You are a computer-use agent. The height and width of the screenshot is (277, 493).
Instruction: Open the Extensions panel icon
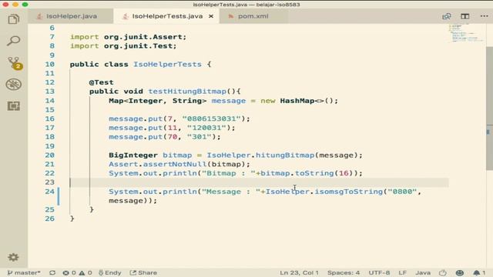pos(14,106)
